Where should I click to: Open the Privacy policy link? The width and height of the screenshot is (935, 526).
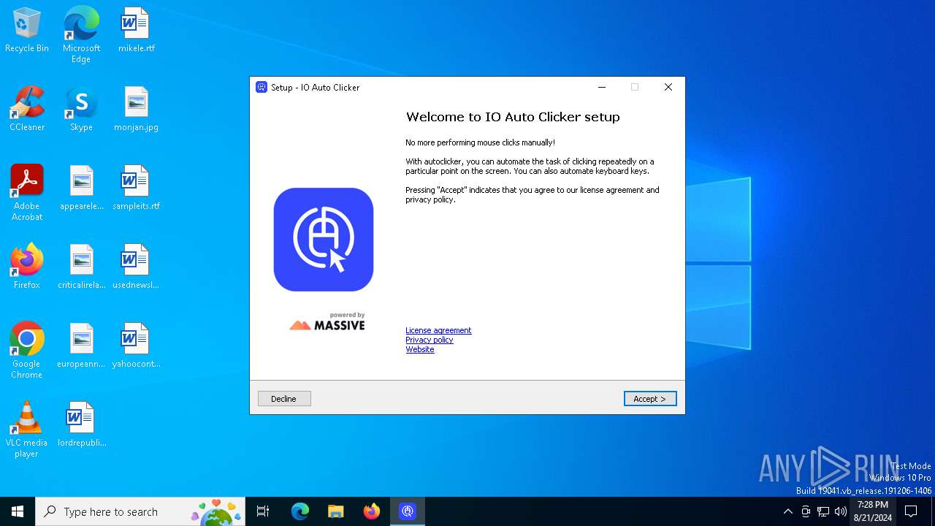click(x=430, y=340)
